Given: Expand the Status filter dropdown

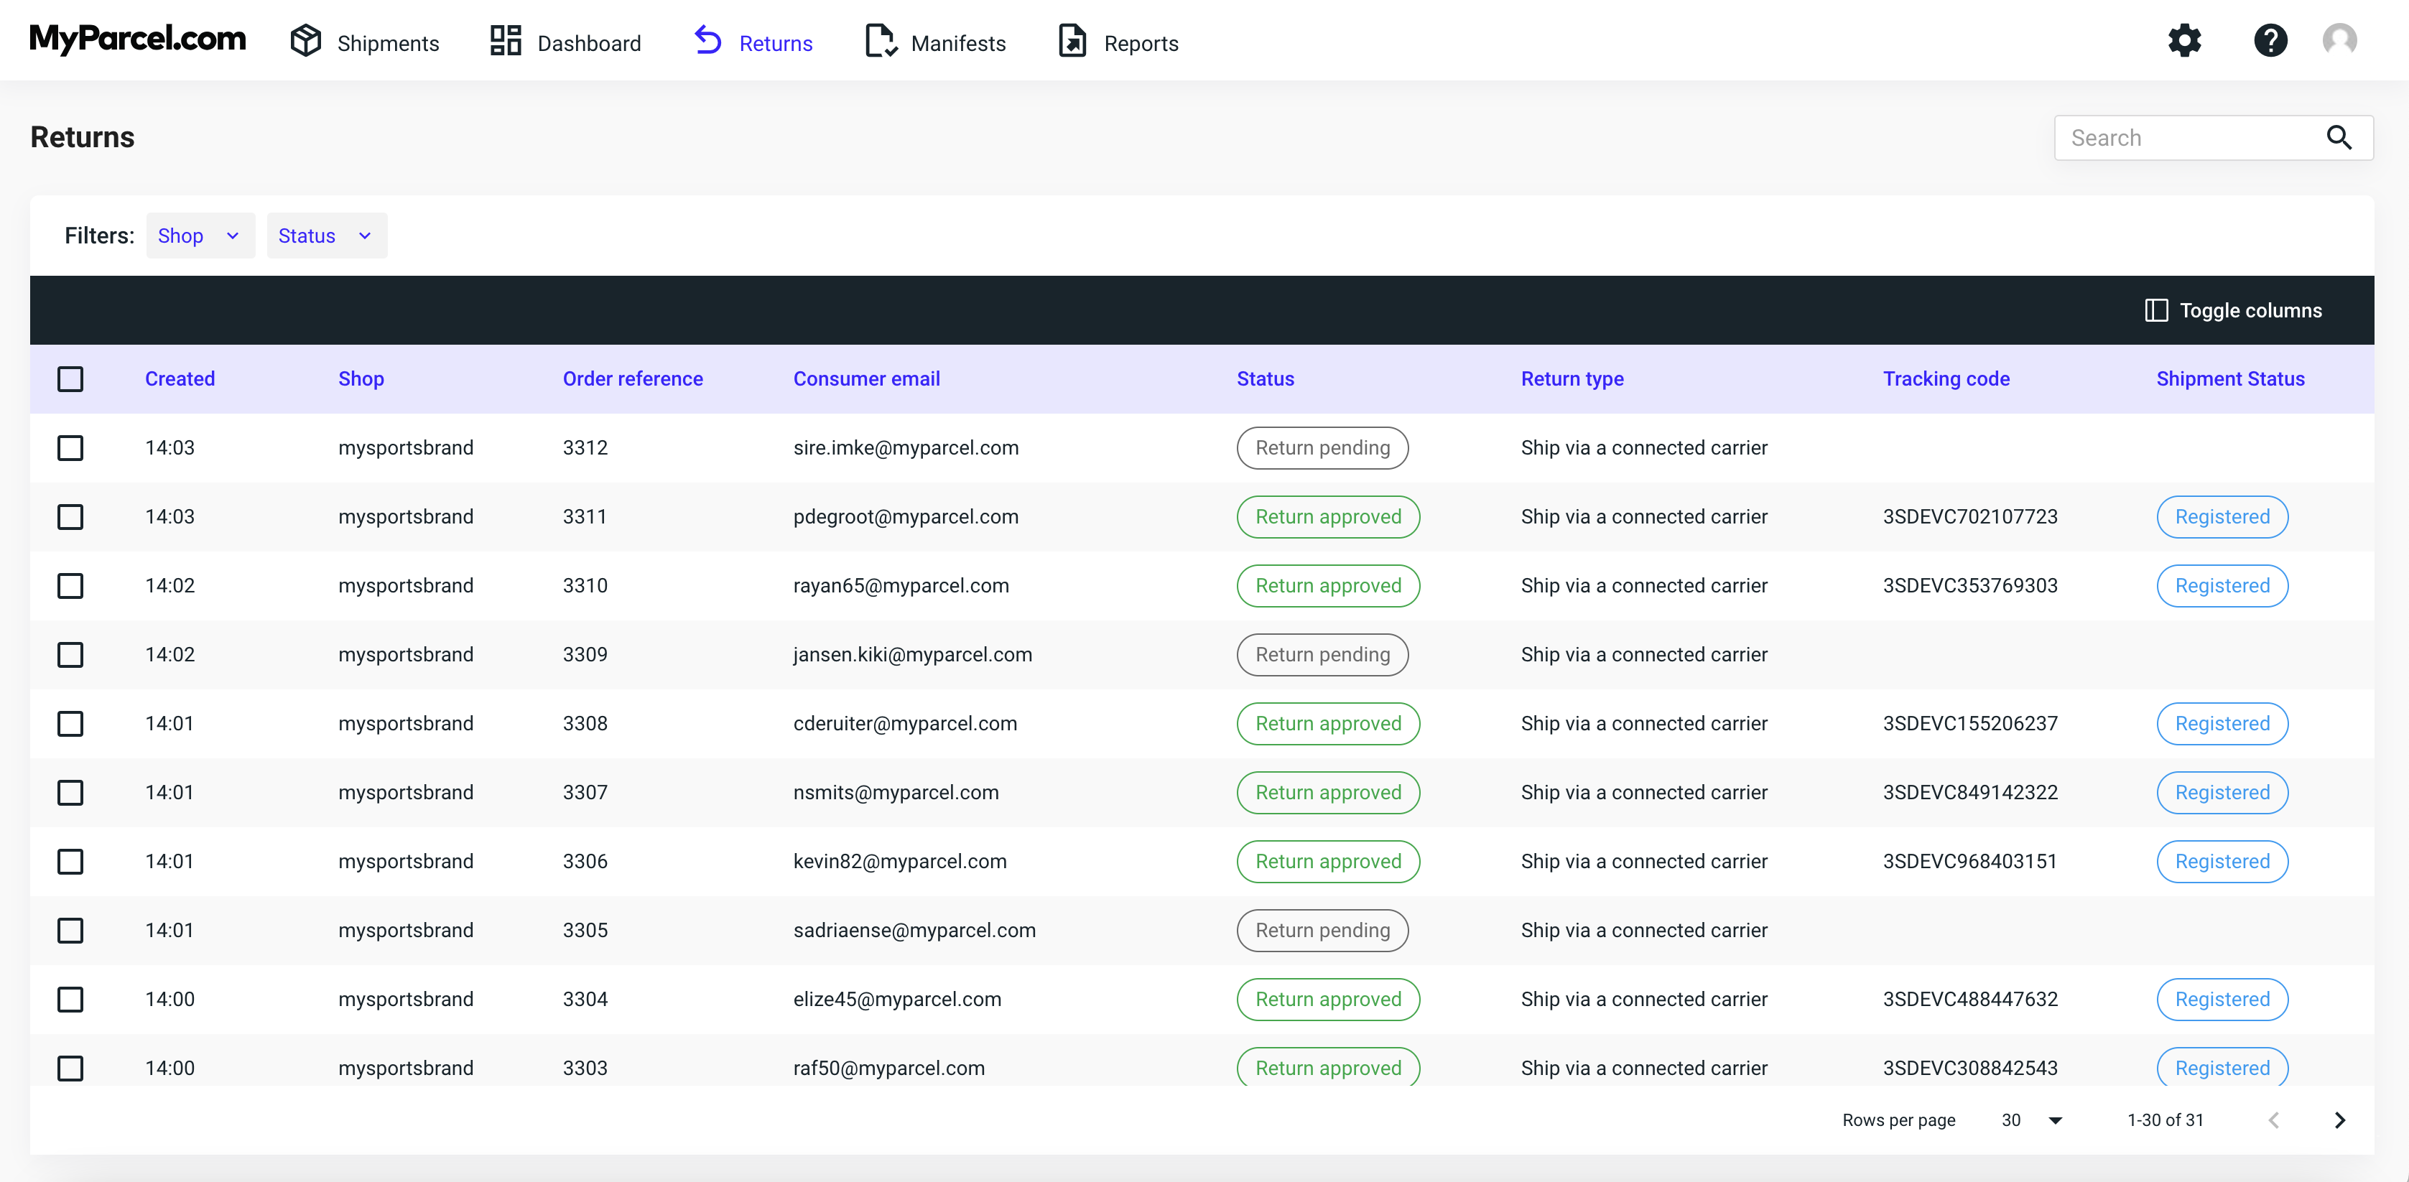Looking at the screenshot, I should tap(326, 236).
